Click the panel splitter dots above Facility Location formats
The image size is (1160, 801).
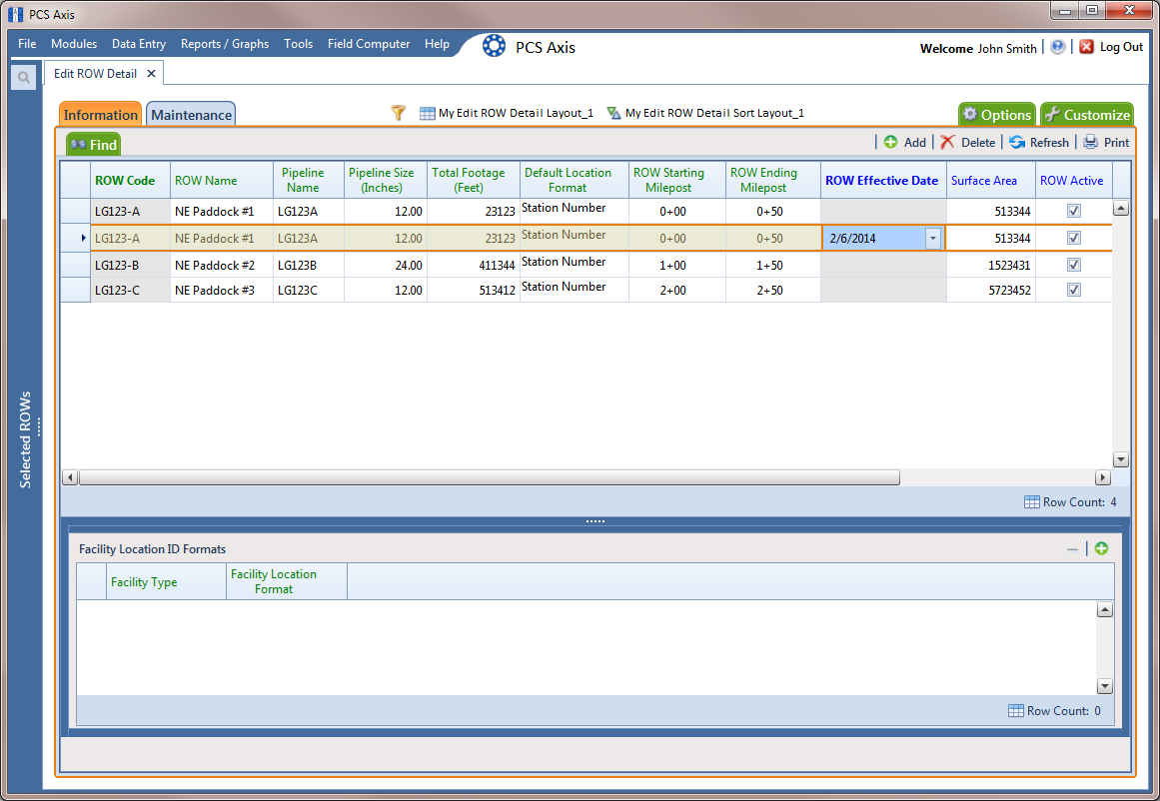[x=594, y=521]
